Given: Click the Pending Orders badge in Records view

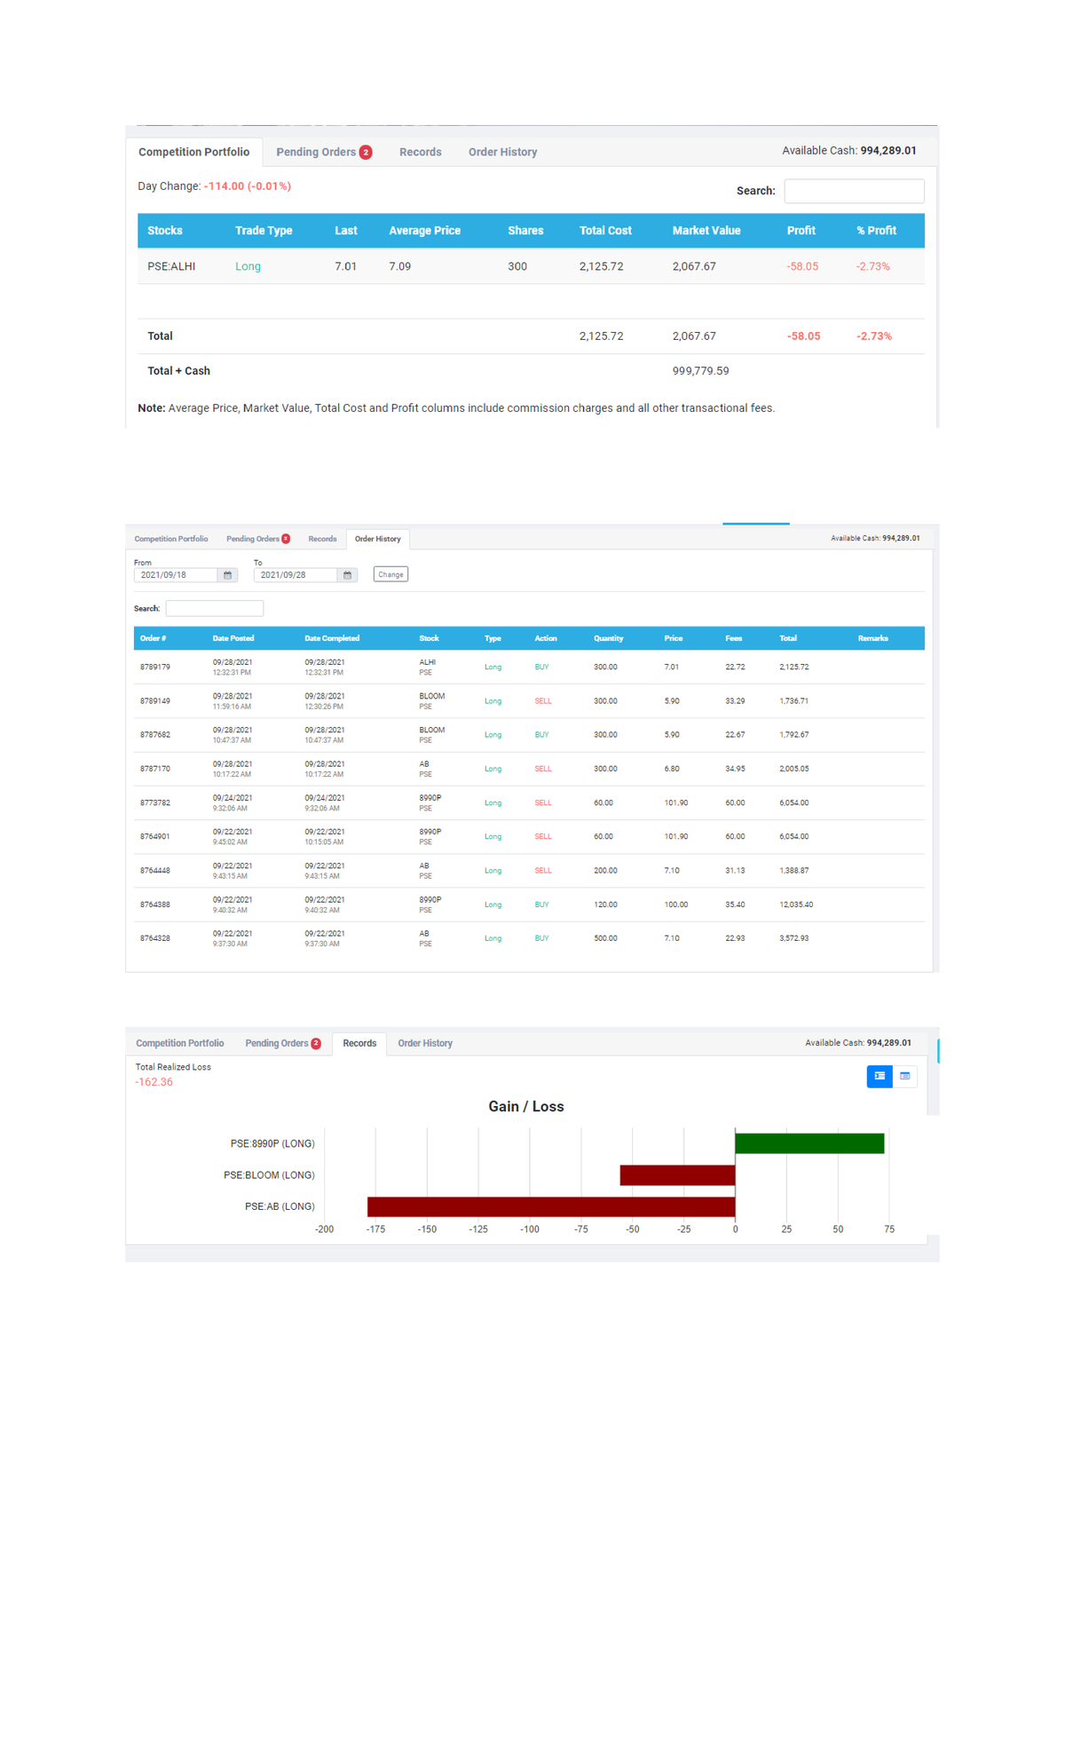Looking at the screenshot, I should click(x=316, y=1044).
